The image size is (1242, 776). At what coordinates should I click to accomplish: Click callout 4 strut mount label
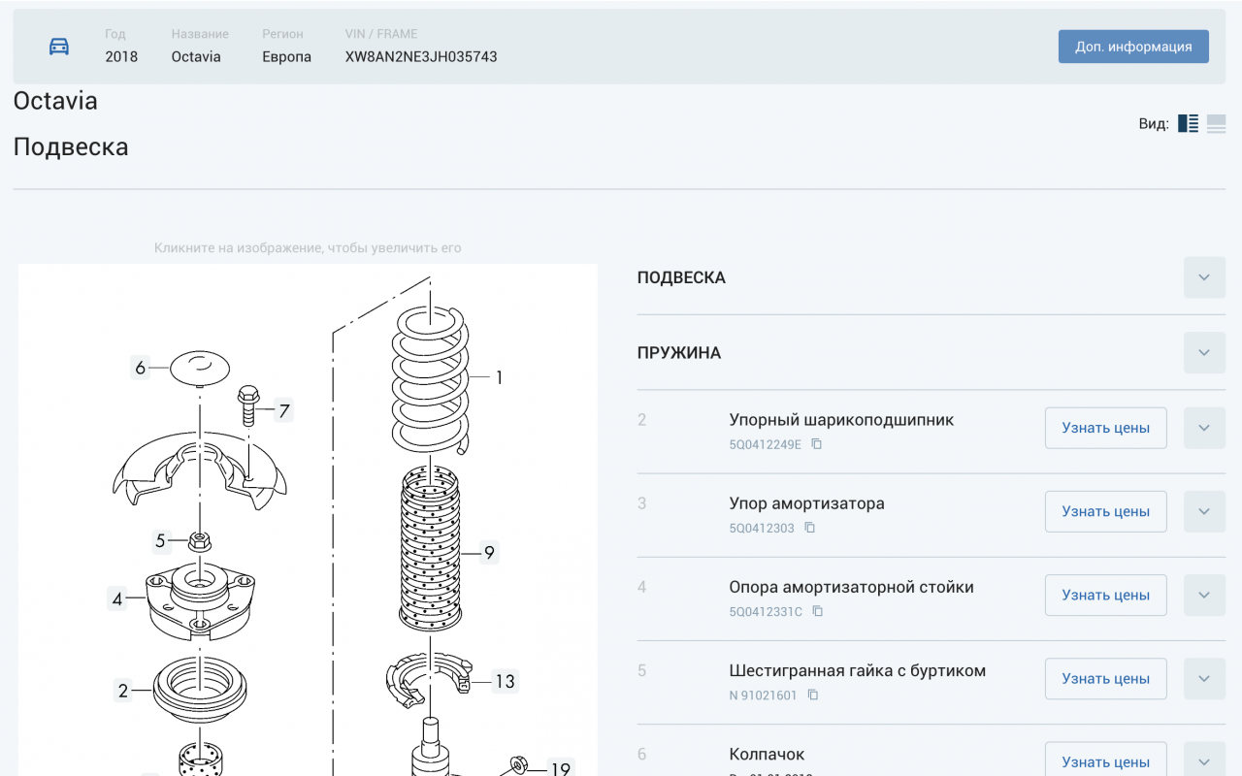point(117,599)
